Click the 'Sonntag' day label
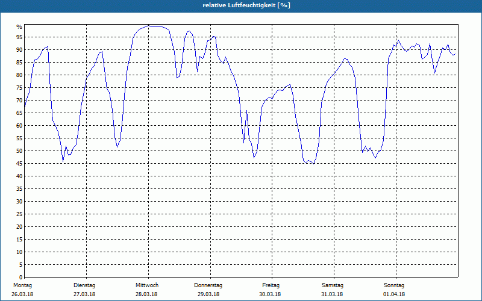482x301 pixels. [x=394, y=285]
